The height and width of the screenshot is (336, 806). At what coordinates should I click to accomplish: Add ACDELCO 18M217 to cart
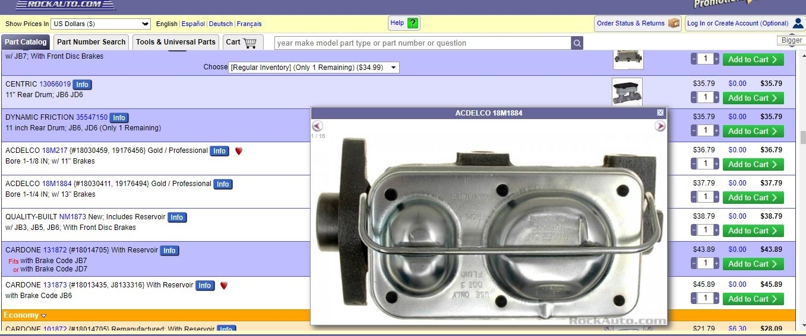[753, 164]
